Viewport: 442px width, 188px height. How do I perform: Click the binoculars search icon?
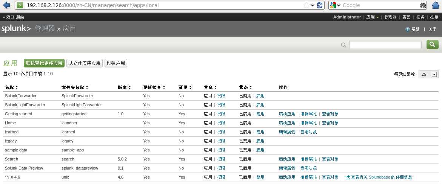pyautogui.click(x=422, y=5)
